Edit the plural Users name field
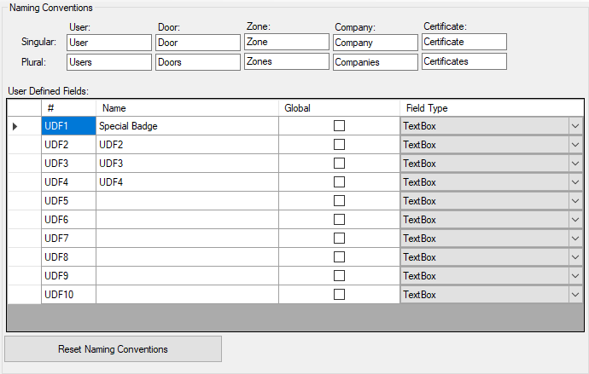Viewport: 589px width, 374px height. point(109,62)
